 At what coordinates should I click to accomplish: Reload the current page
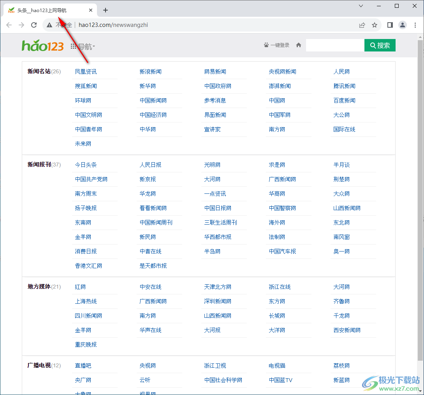(x=34, y=25)
